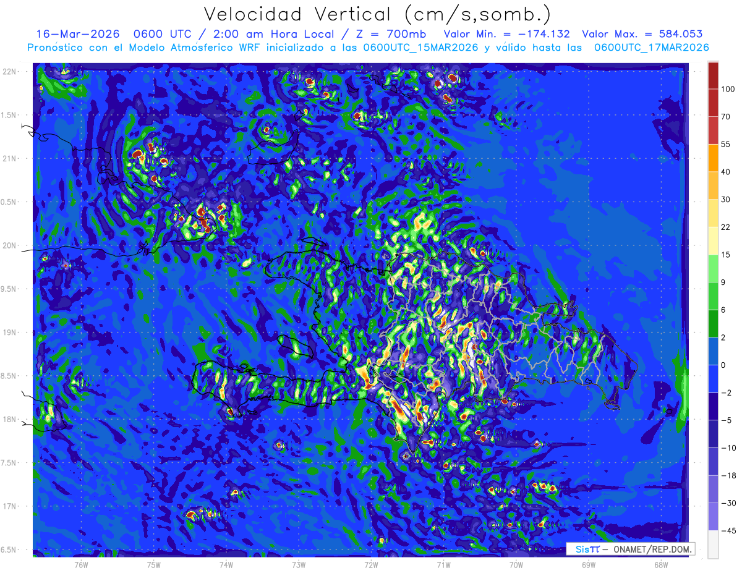The width and height of the screenshot is (742, 573).
Task: Click the 'ONAMET/REP.DOM.' credit label
Action: [653, 549]
